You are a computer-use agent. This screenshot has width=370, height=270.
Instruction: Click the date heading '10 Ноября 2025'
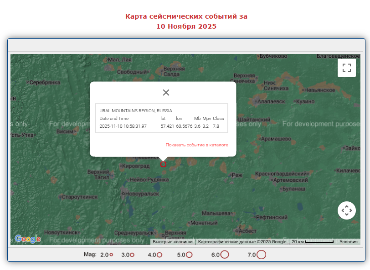[x=186, y=26]
